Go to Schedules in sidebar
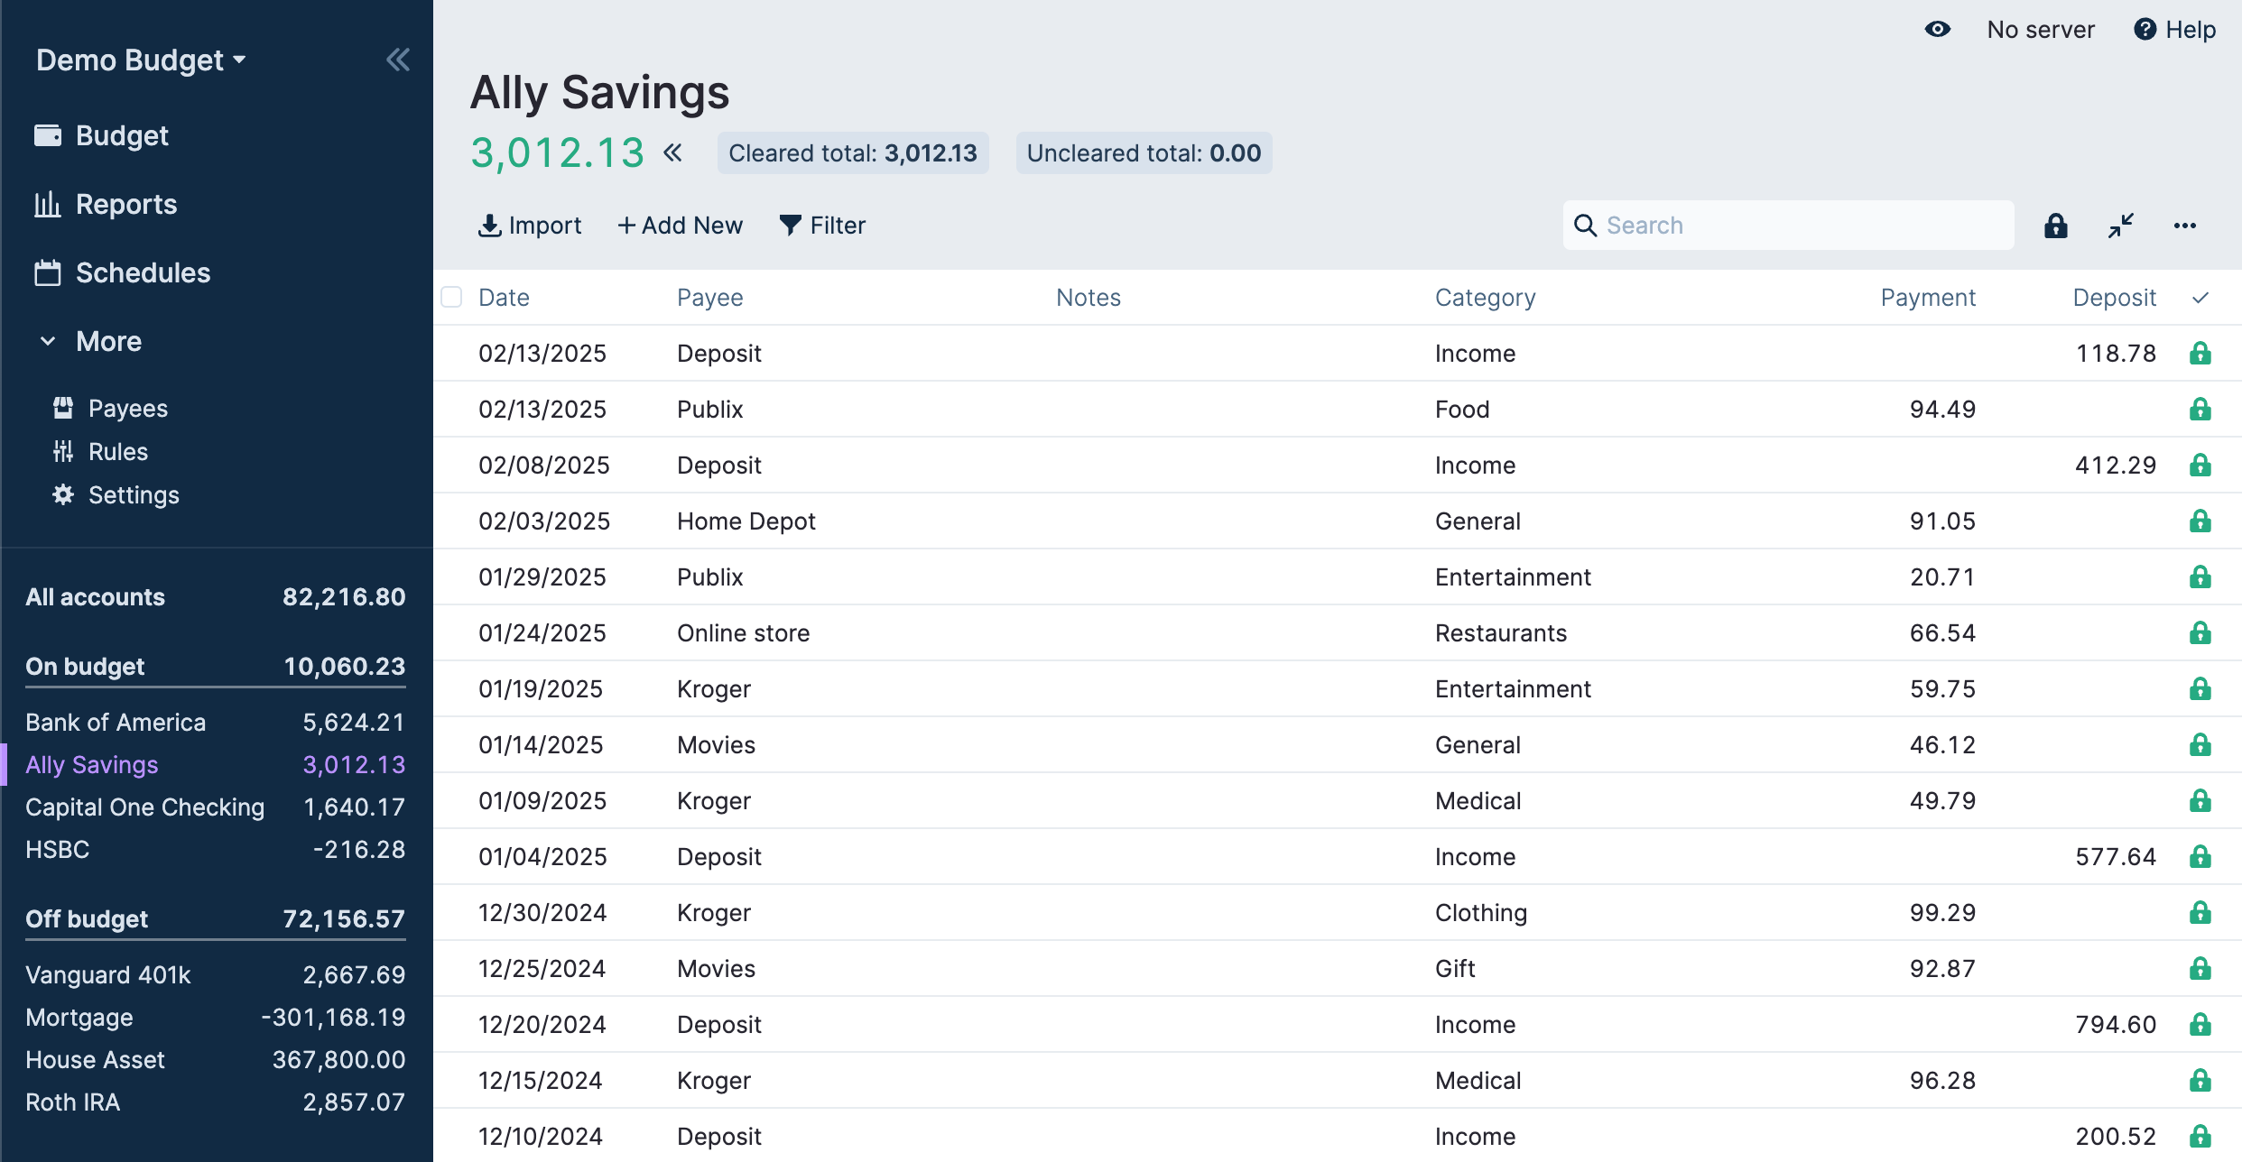The height and width of the screenshot is (1162, 2242). pyautogui.click(x=142, y=273)
